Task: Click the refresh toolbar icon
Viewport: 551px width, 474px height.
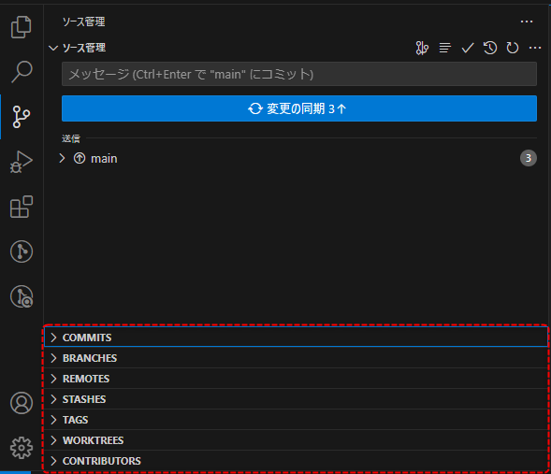Action: click(x=513, y=48)
